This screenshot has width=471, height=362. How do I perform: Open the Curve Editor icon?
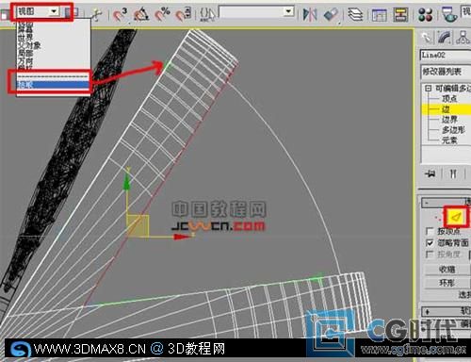point(380,14)
